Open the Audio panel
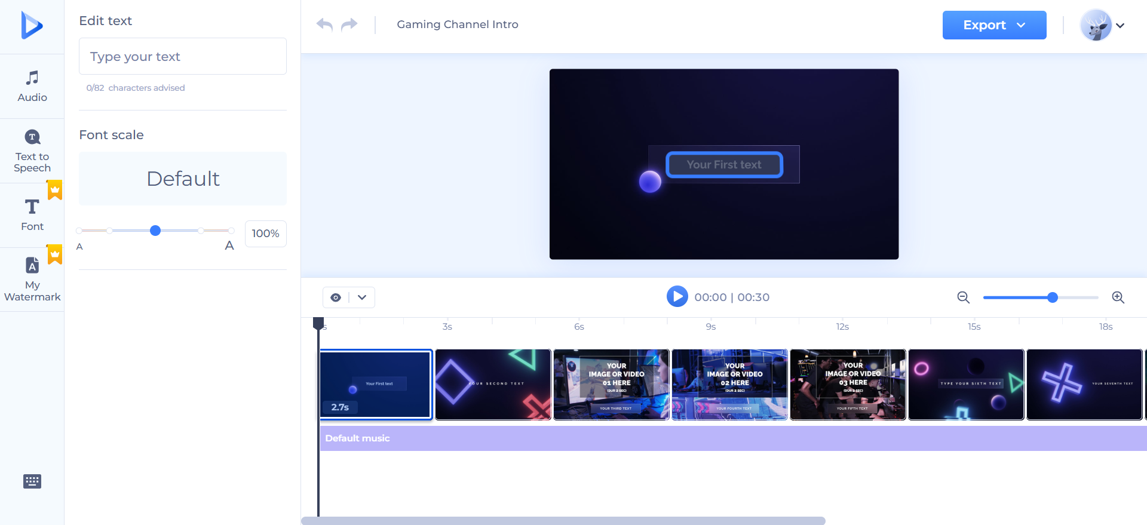Viewport: 1147px width, 525px height. click(32, 87)
